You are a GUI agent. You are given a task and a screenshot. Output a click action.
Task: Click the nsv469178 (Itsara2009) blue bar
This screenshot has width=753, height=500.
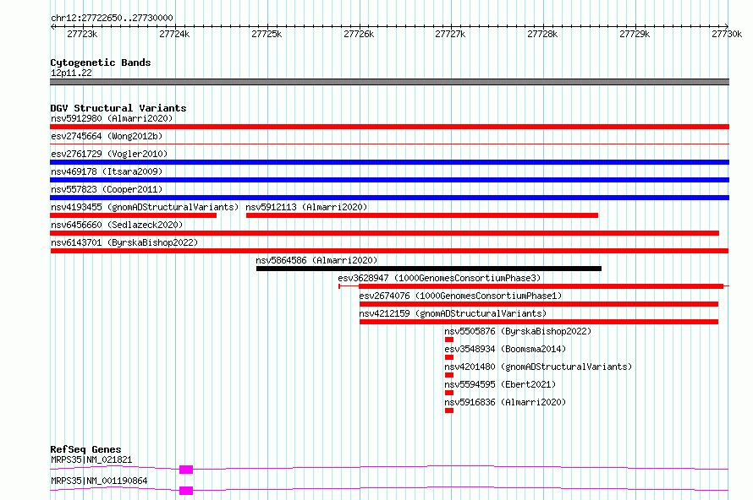[x=389, y=180]
